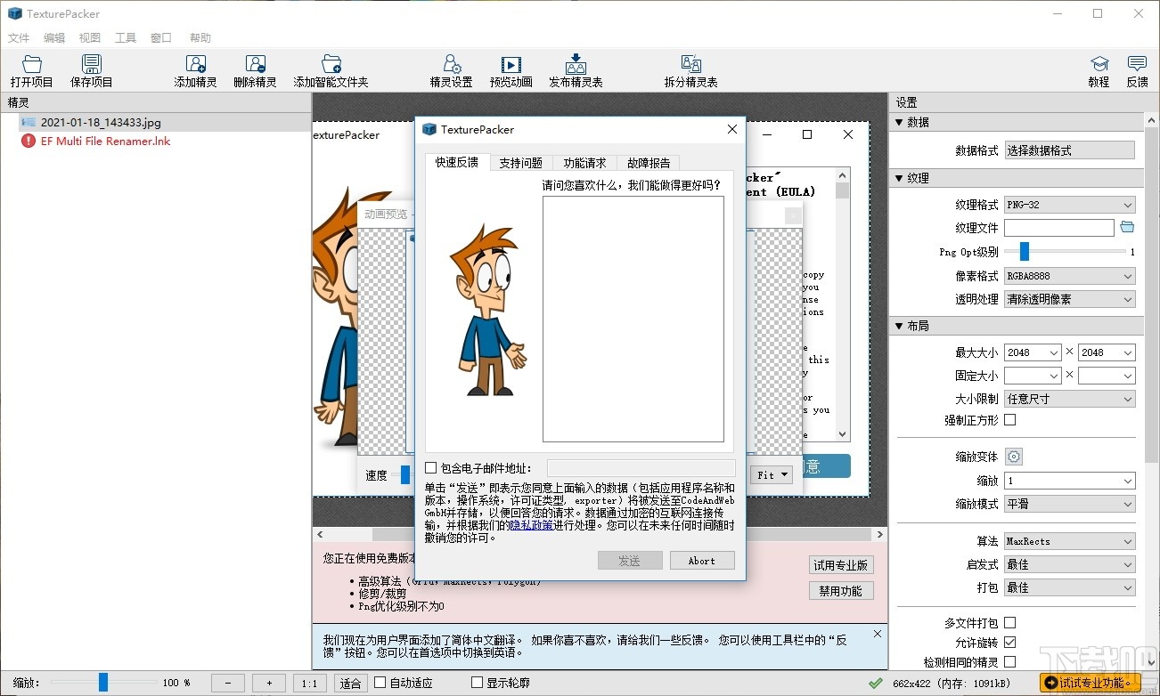Browse for texture file folder icon
The height and width of the screenshot is (696, 1160).
pyautogui.click(x=1127, y=228)
